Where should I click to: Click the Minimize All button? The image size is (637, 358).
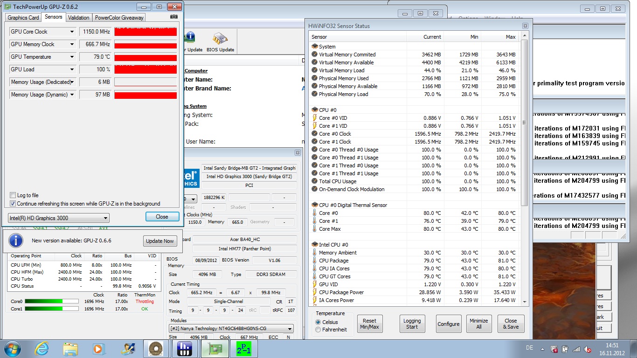479,324
